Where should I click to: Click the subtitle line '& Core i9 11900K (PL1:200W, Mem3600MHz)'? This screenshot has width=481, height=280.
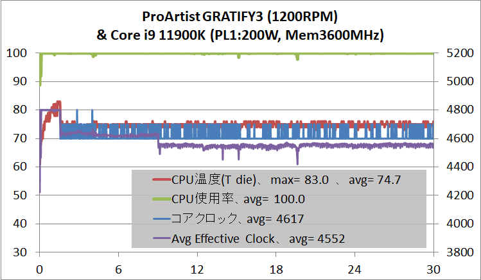[x=240, y=35]
